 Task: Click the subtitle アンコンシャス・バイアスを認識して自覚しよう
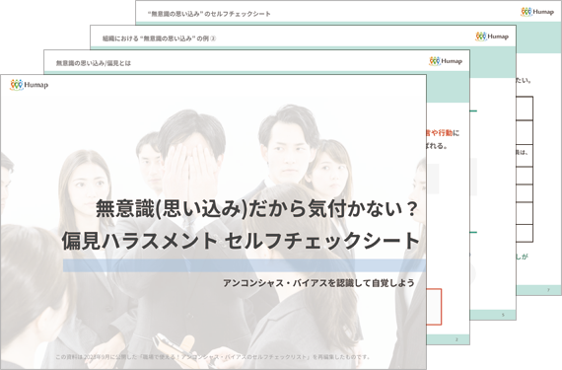(318, 283)
